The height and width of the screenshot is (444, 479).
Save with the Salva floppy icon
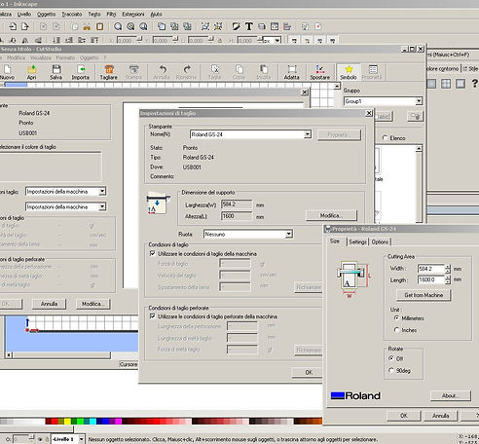tap(56, 69)
